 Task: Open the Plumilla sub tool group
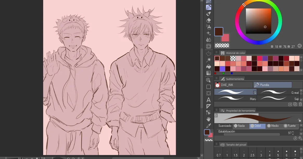pyautogui.click(x=273, y=85)
